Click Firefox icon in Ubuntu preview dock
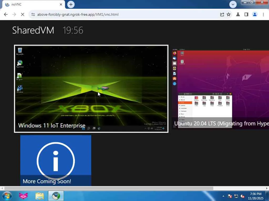 pos(174,53)
